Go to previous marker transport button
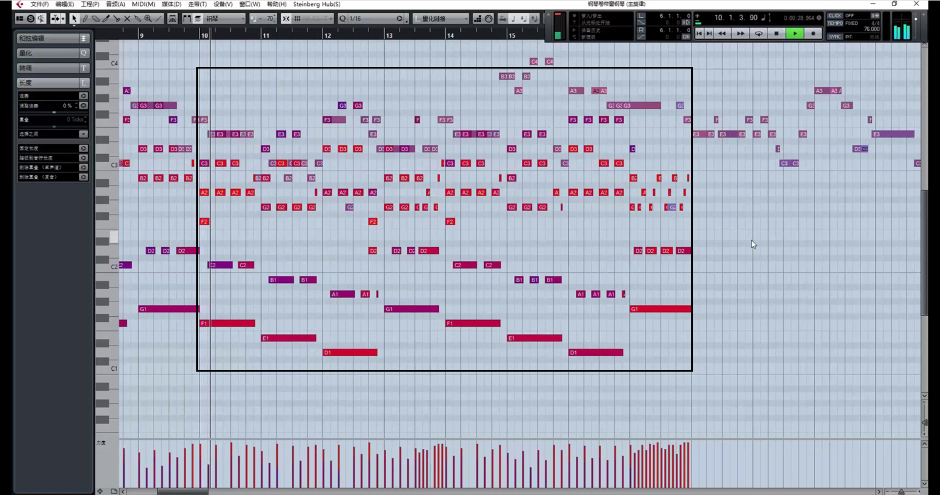This screenshot has width=940, height=495. (x=699, y=33)
